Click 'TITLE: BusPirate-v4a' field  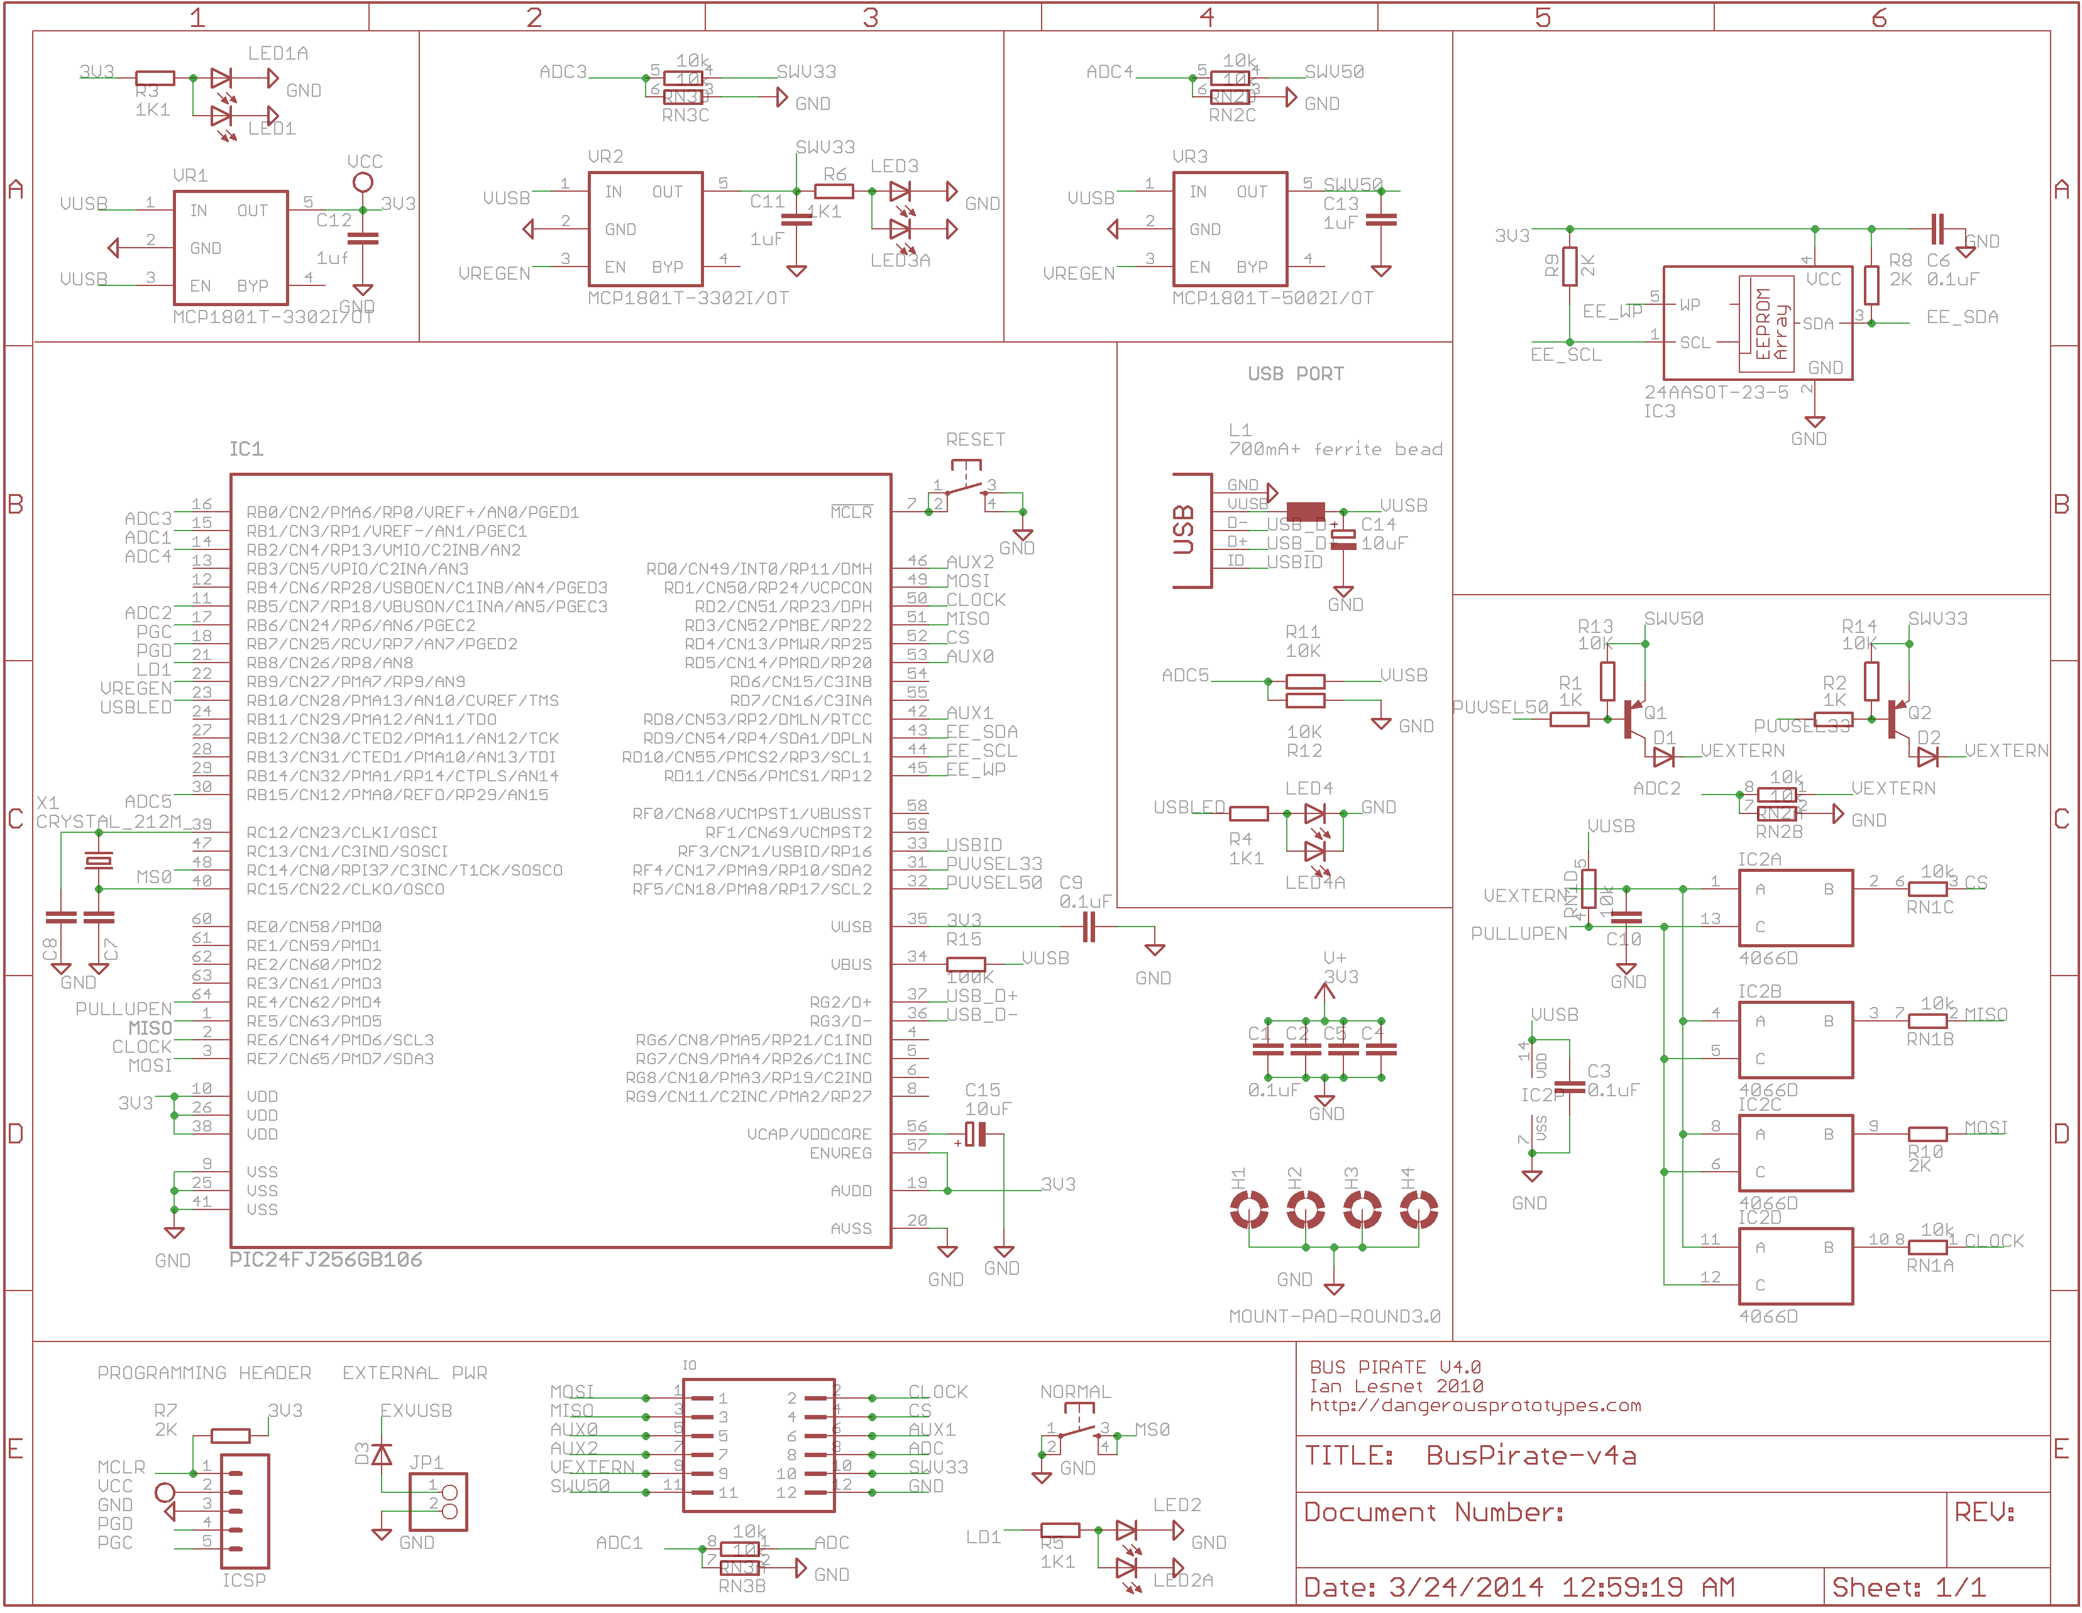1470,1456
